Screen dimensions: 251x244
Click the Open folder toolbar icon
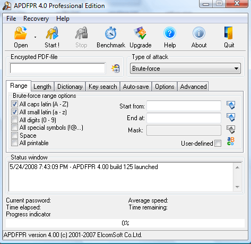pyautogui.click(x=21, y=33)
